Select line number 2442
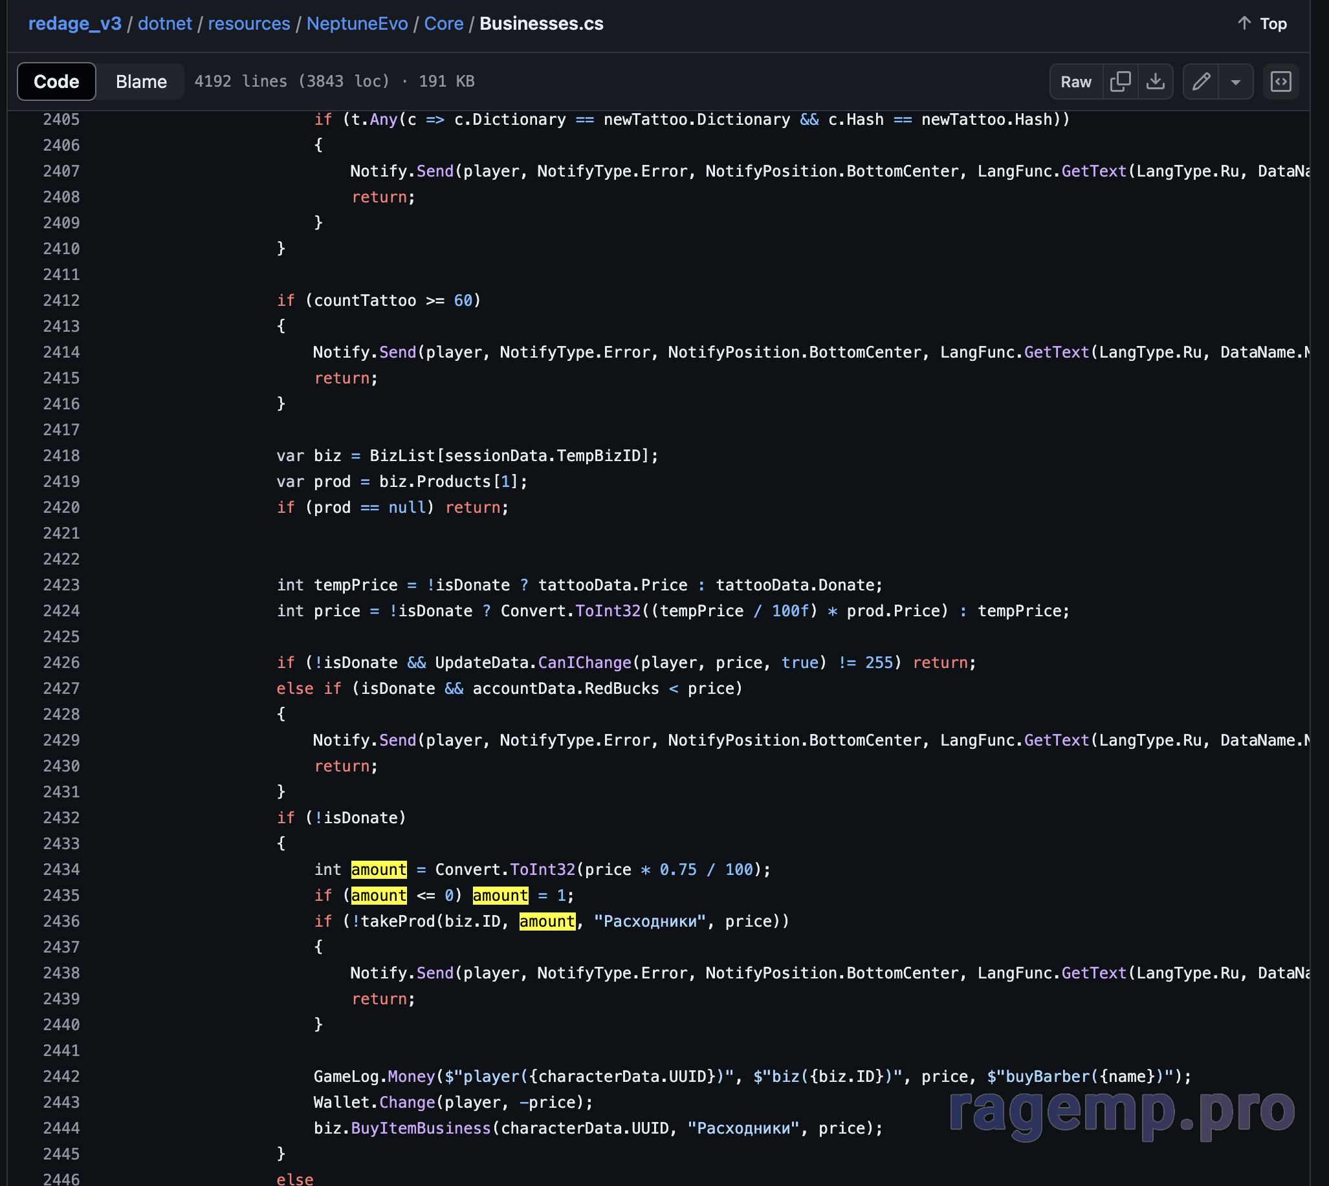Viewport: 1329px width, 1186px height. click(x=61, y=1076)
